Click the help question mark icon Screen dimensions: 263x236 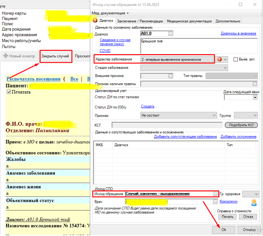(254, 202)
